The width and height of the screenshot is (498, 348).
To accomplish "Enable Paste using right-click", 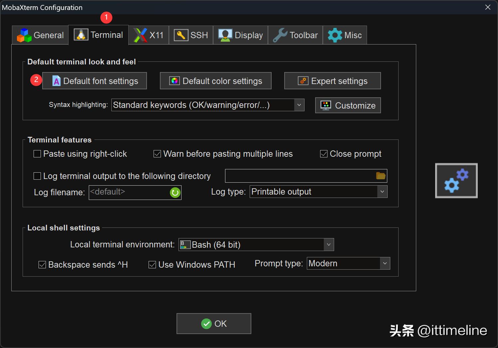I will coord(38,154).
